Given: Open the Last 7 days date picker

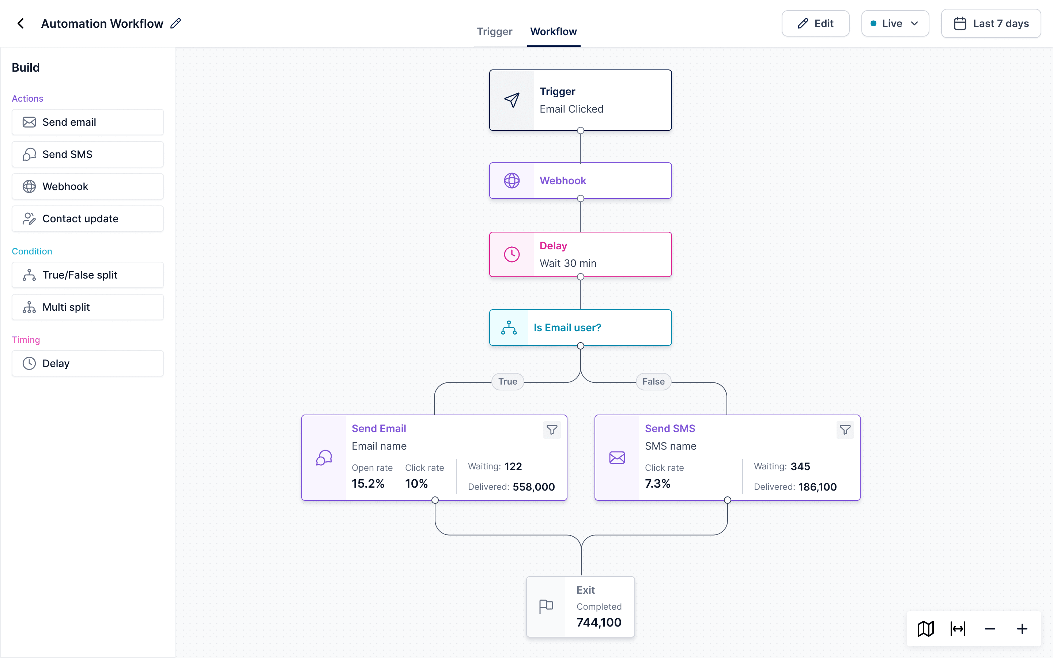Looking at the screenshot, I should coord(991,23).
